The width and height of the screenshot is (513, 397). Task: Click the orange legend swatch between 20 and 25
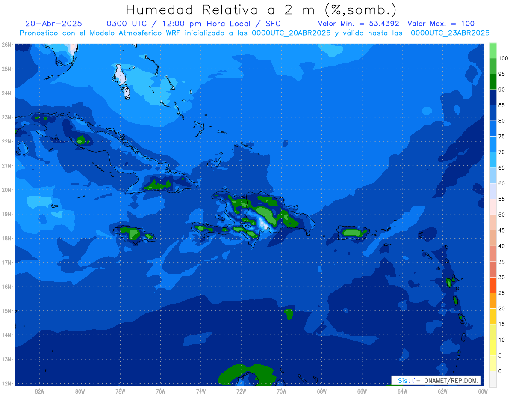(x=493, y=300)
